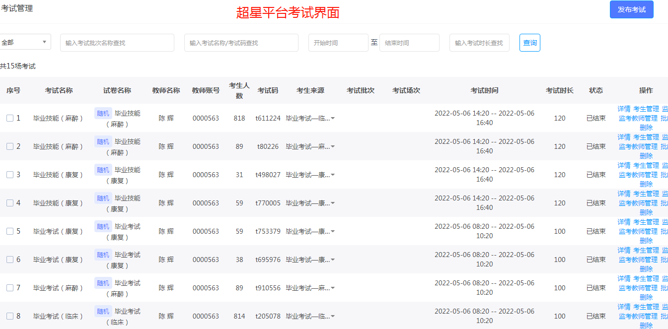Open 考生管理 for exam t205078

pyautogui.click(x=646, y=307)
